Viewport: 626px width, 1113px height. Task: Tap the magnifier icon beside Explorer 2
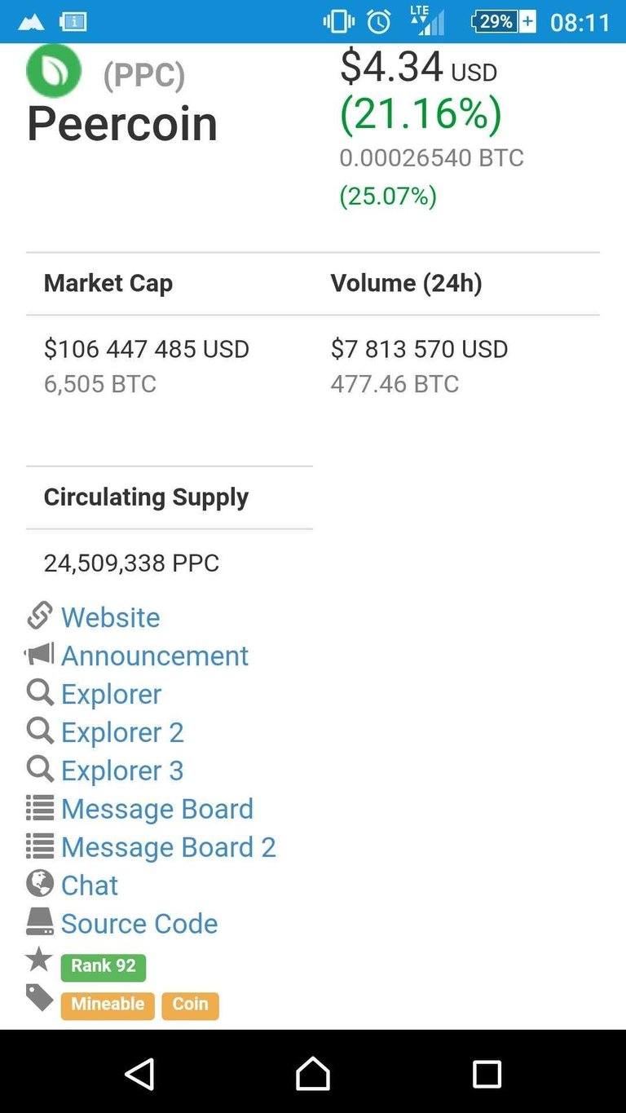click(40, 731)
